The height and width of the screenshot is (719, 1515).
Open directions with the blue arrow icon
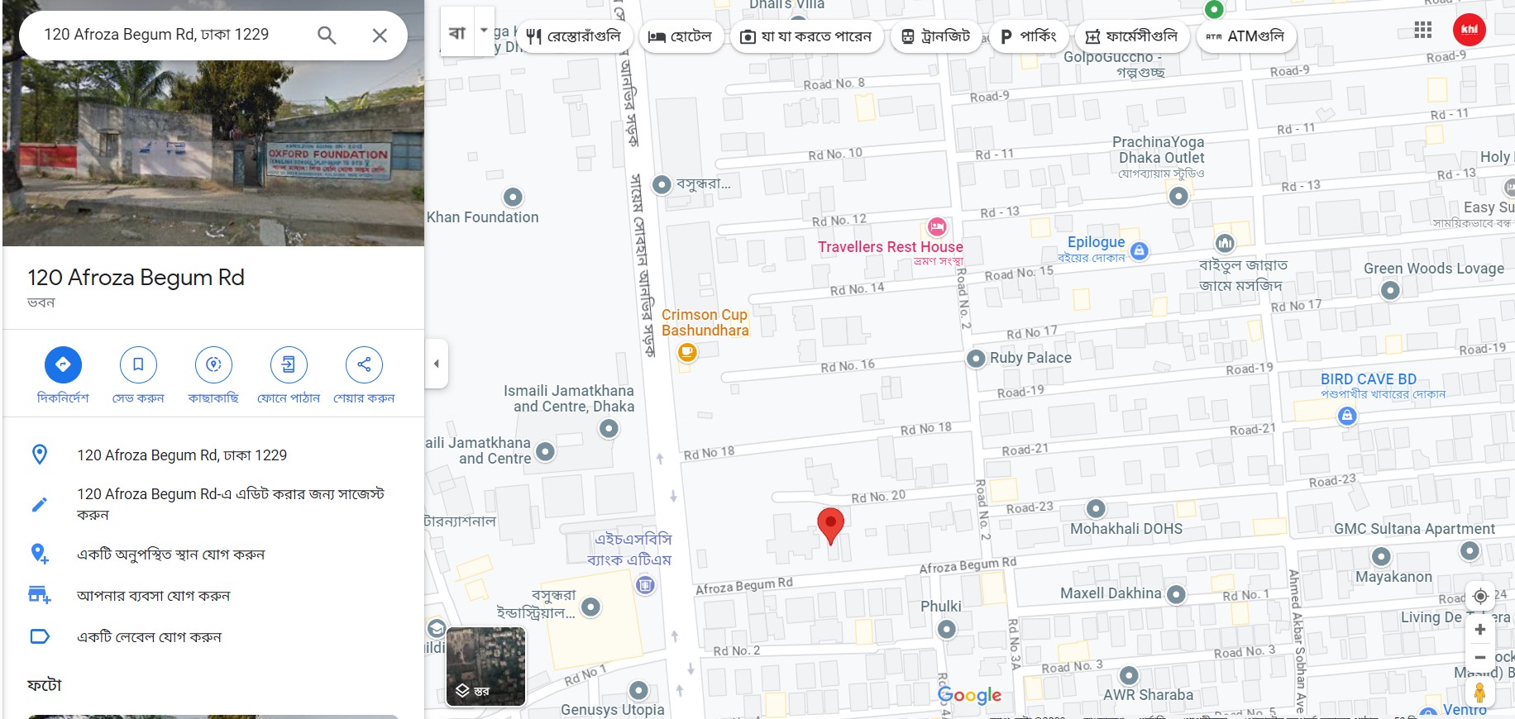point(63,364)
